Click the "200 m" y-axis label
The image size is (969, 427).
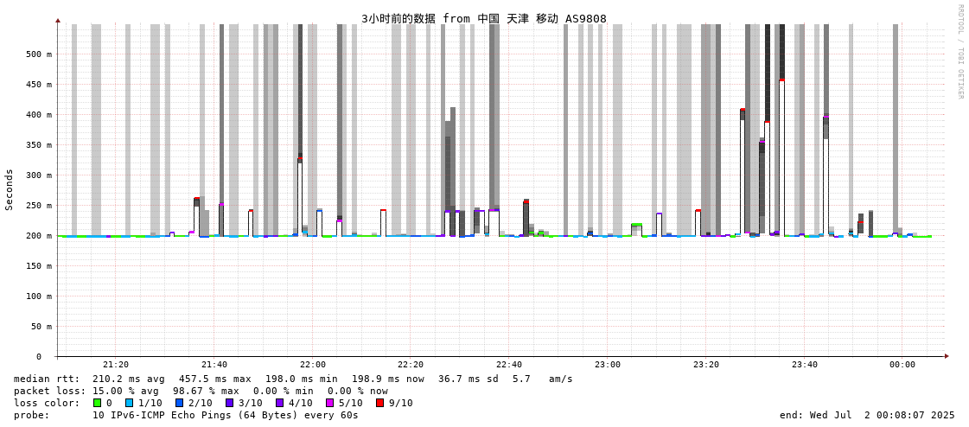(38, 236)
